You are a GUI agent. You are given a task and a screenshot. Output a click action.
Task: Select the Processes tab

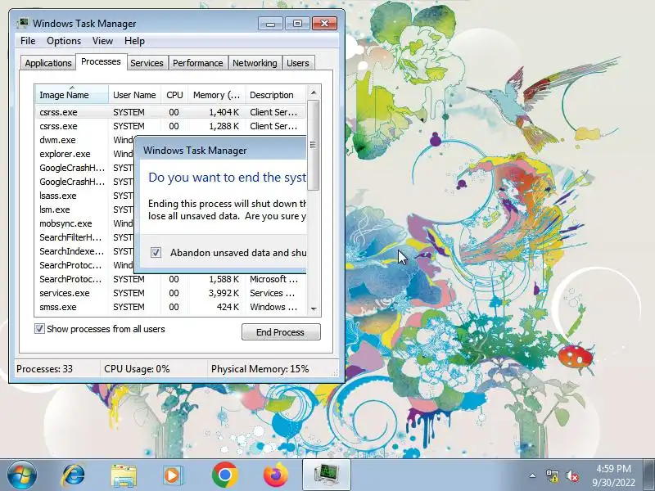point(101,62)
